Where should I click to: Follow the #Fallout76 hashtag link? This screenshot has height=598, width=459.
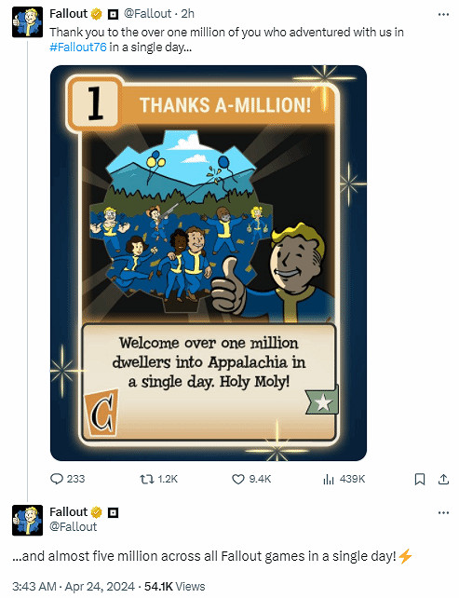[x=78, y=48]
